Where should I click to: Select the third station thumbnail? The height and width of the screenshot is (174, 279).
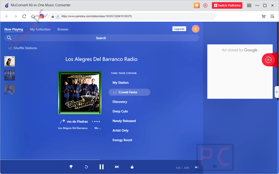[10, 89]
